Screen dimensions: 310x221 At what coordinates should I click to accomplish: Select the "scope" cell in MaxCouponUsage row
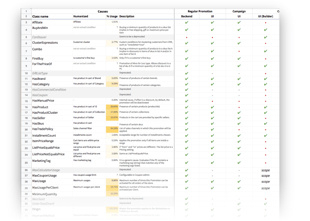tap(266, 176)
